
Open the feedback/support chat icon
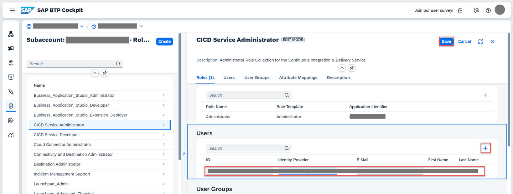tap(476, 11)
